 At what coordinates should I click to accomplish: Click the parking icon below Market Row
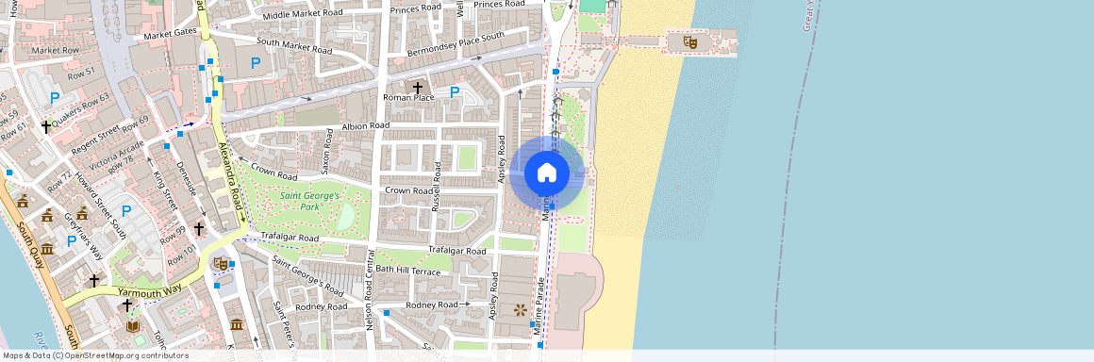point(55,98)
